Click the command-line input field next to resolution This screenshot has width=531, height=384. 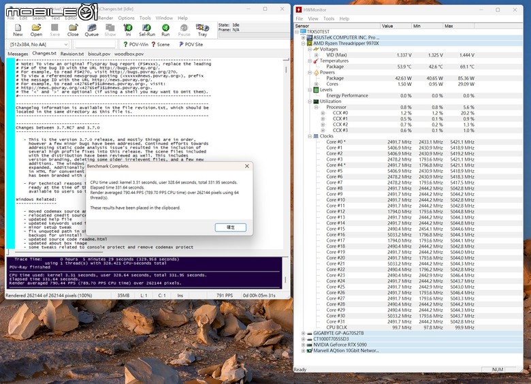(95, 44)
